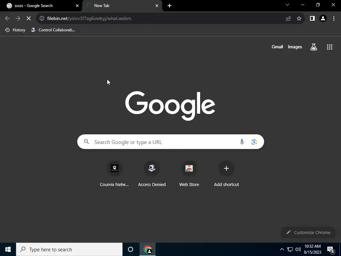Screen dimensions: 341x256
Task: Open Control Collaborati... bookmark
Action: 53,30
